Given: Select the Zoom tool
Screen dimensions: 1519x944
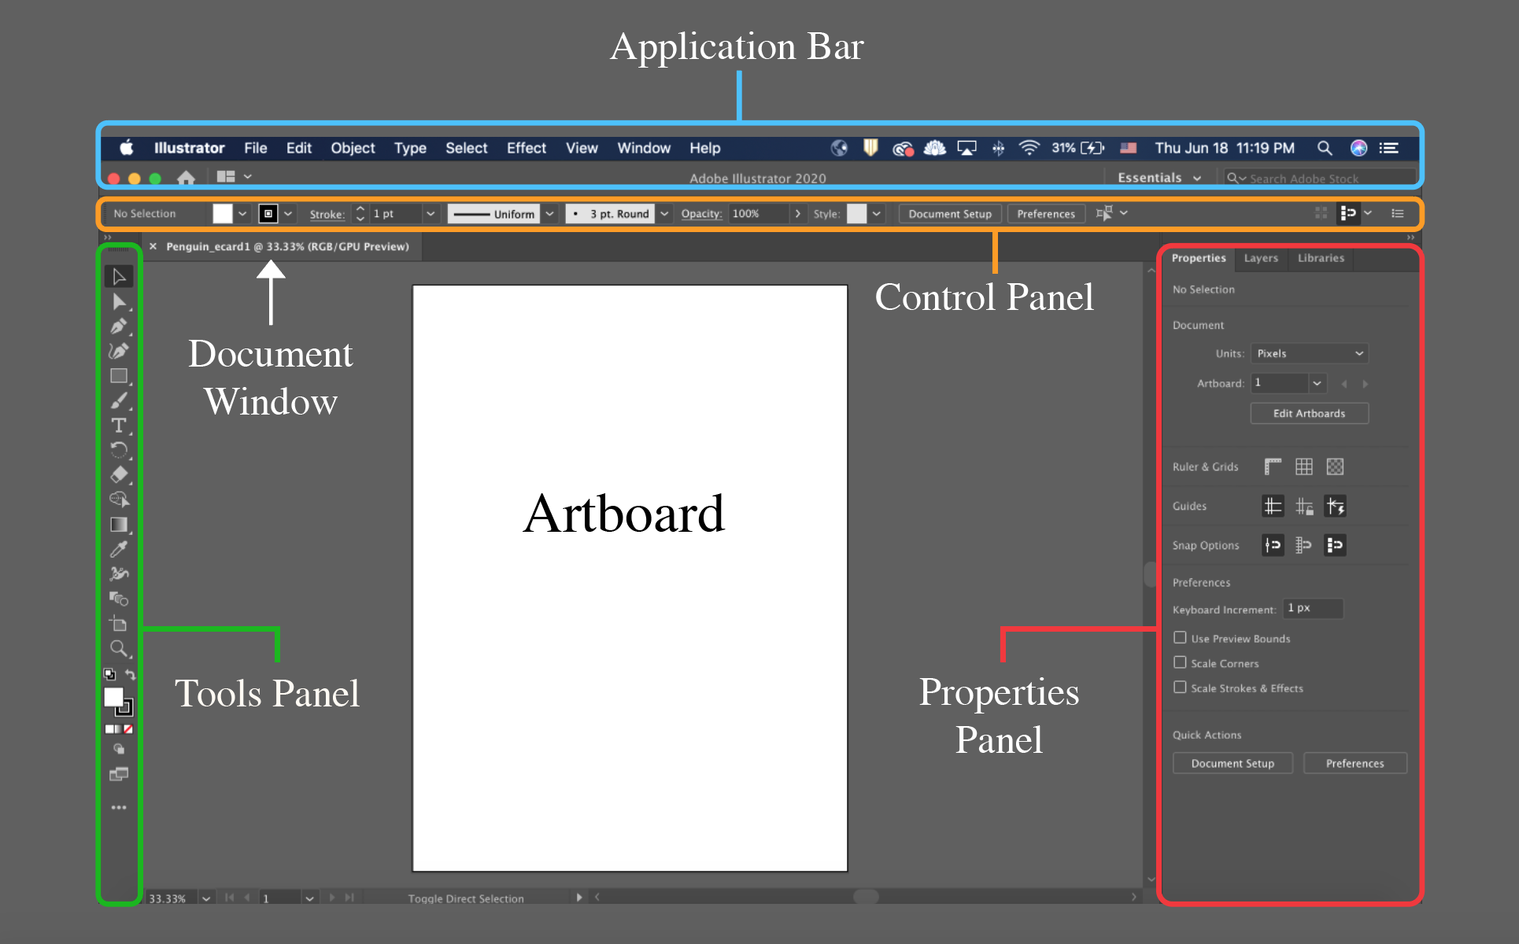Looking at the screenshot, I should tap(117, 649).
